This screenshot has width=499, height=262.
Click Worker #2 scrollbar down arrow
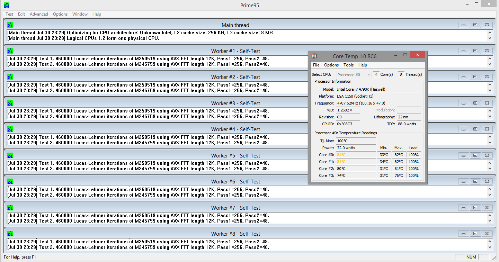tap(490, 90)
